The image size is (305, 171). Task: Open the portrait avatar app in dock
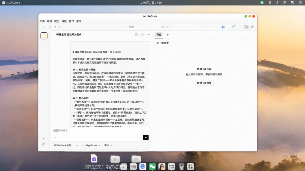(x=162, y=166)
